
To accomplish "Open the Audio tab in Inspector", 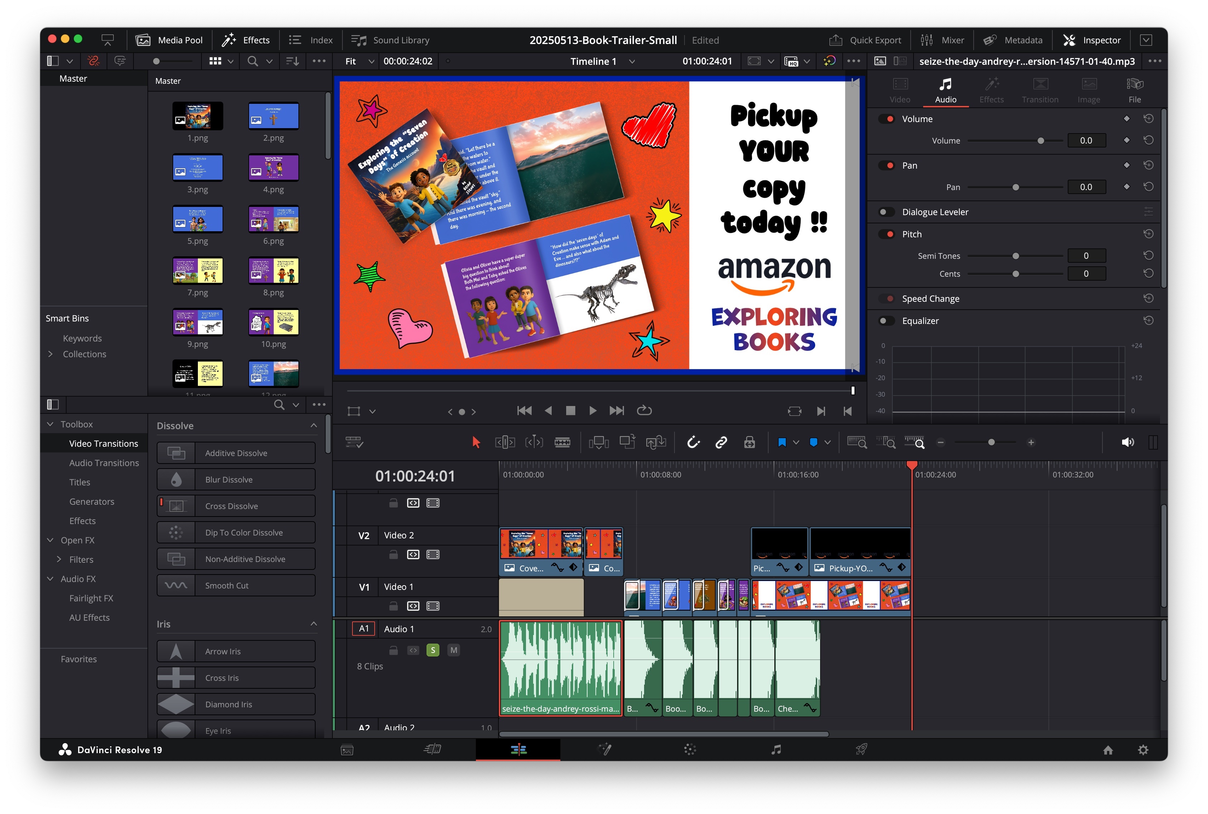I will pos(945,90).
